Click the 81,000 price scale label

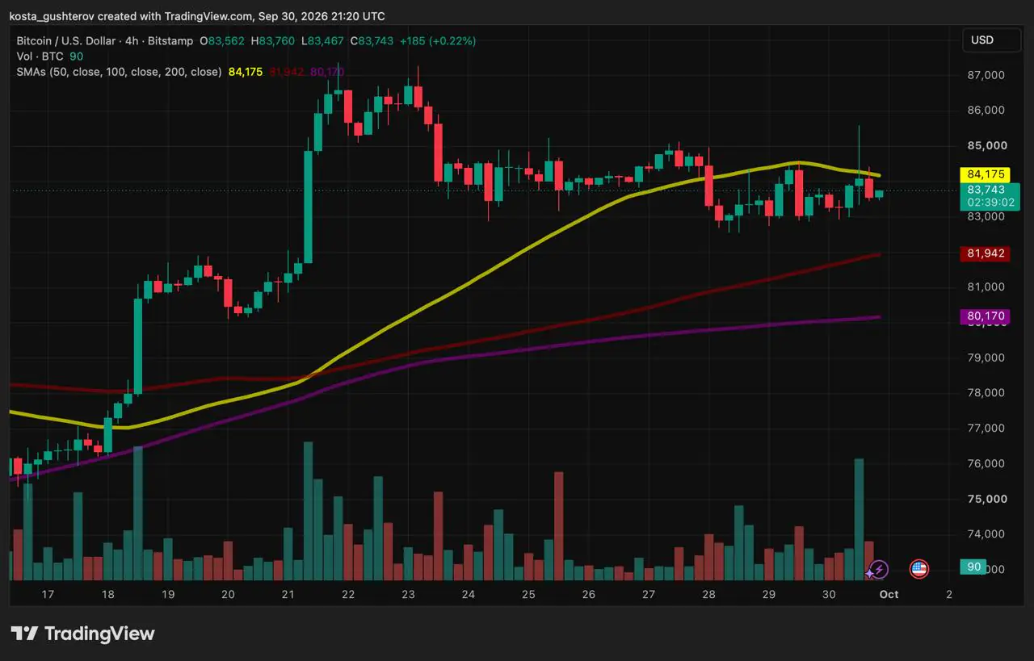(986, 287)
